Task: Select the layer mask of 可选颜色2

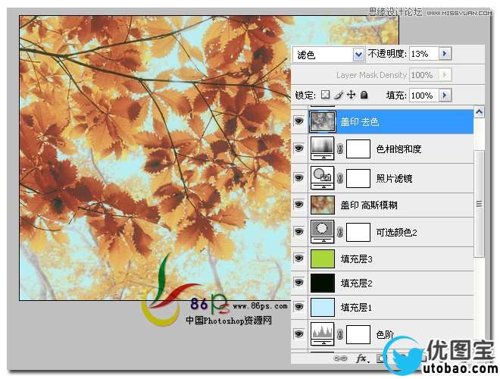Action: (x=358, y=232)
